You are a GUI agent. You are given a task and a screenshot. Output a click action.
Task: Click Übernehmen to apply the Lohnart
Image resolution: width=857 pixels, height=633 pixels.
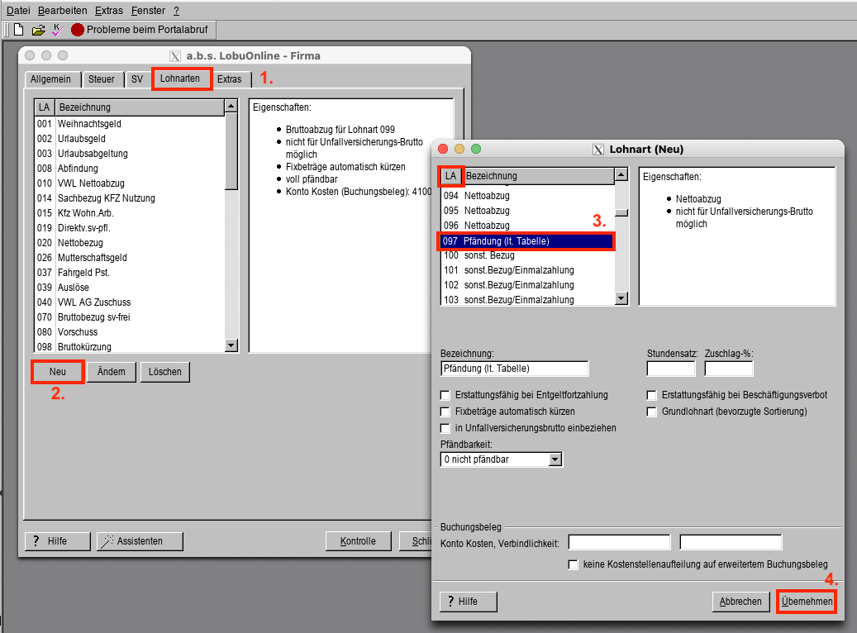click(x=807, y=602)
